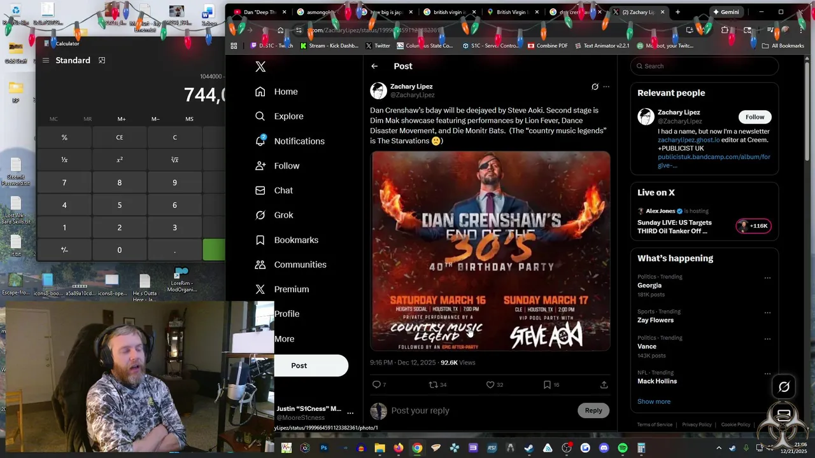Open the Stream - Kick Dashboard bookmark
Viewport: 815px width, 458px height.
click(x=329, y=46)
